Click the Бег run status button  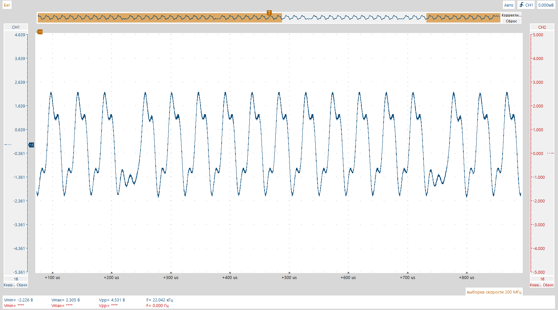pyautogui.click(x=7, y=5)
